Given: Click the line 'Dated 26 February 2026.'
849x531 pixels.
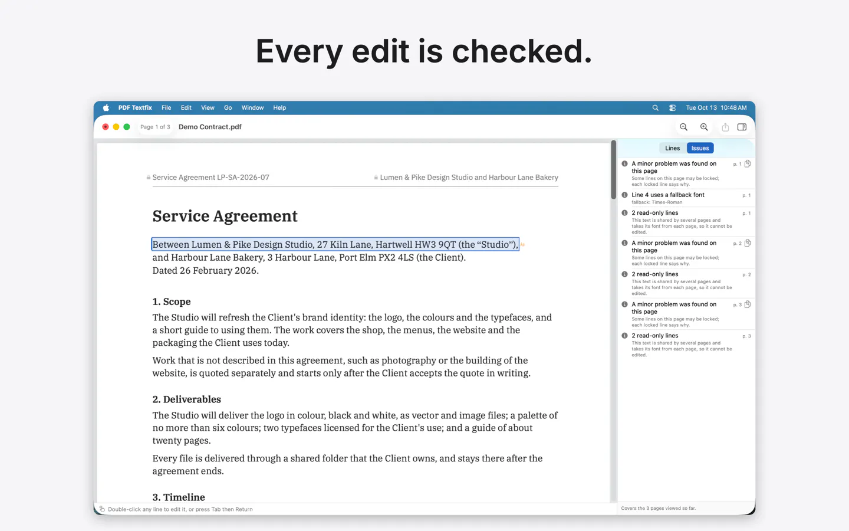Looking at the screenshot, I should tap(206, 270).
